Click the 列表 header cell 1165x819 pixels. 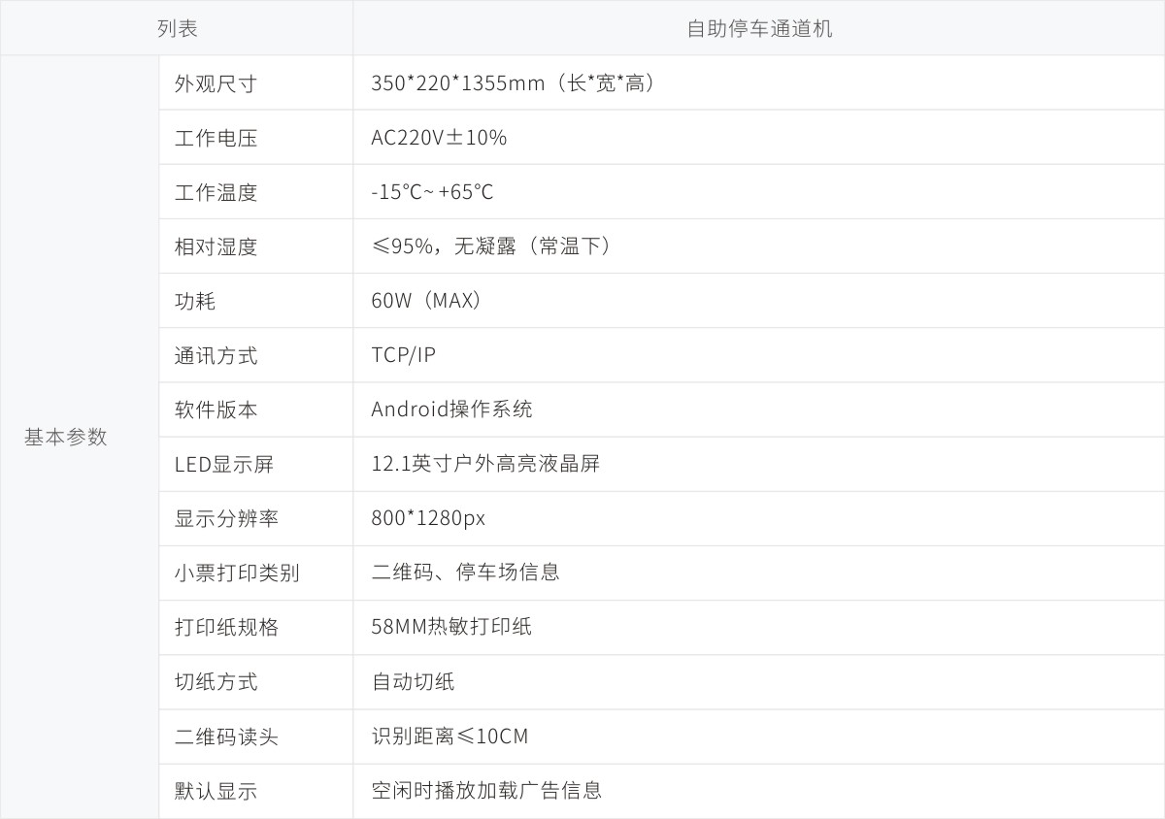point(177,28)
